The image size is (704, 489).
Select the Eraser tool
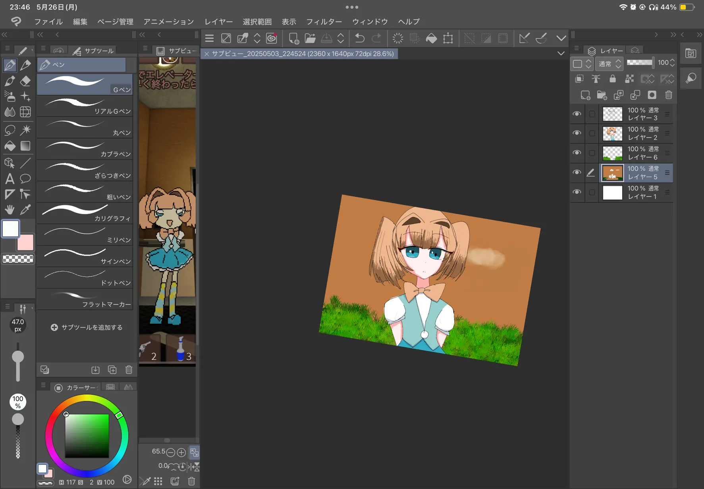(x=25, y=81)
